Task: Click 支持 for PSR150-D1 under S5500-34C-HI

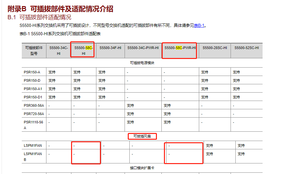Action: [x=52, y=97]
